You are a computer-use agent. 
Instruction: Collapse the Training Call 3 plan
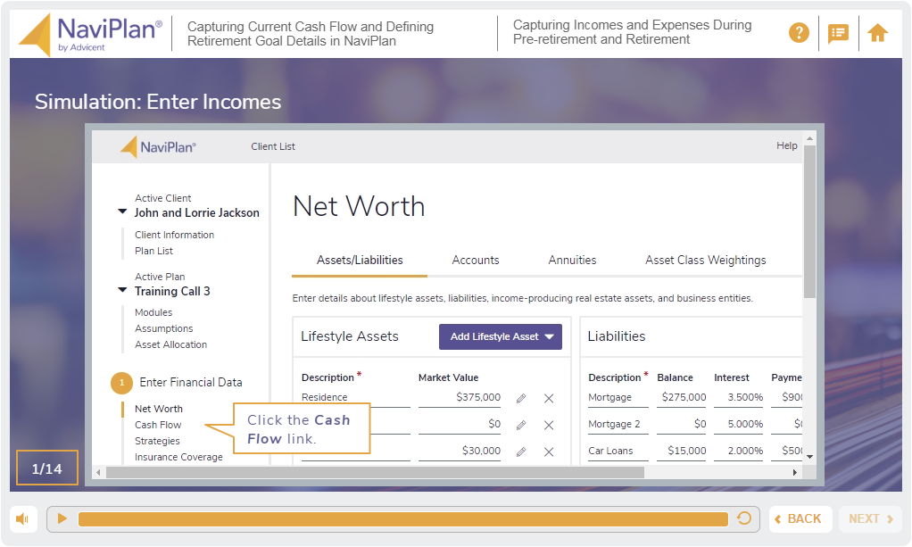click(x=122, y=290)
